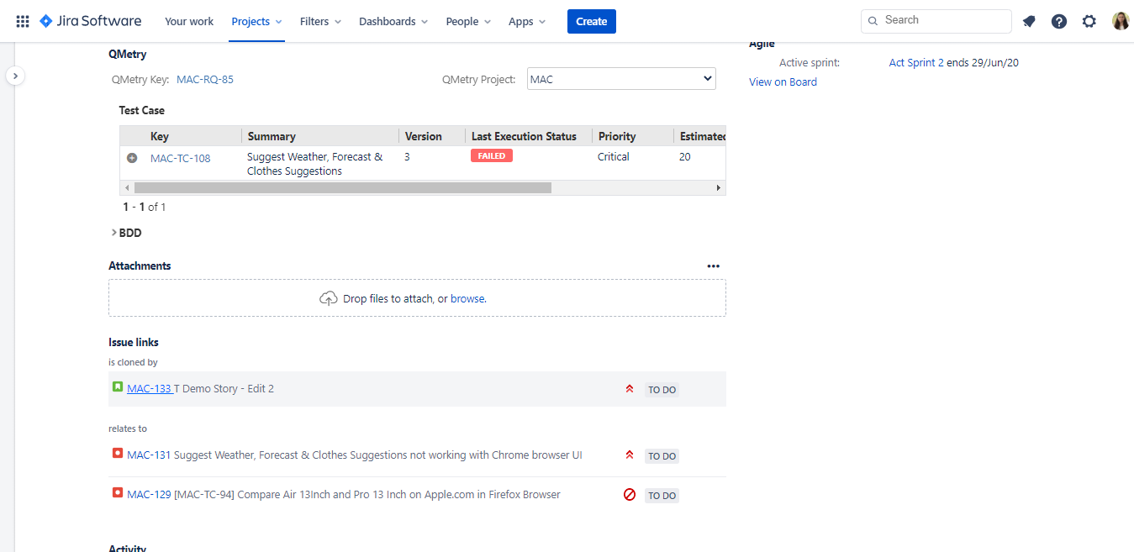Click the test case summary text

tap(314, 164)
